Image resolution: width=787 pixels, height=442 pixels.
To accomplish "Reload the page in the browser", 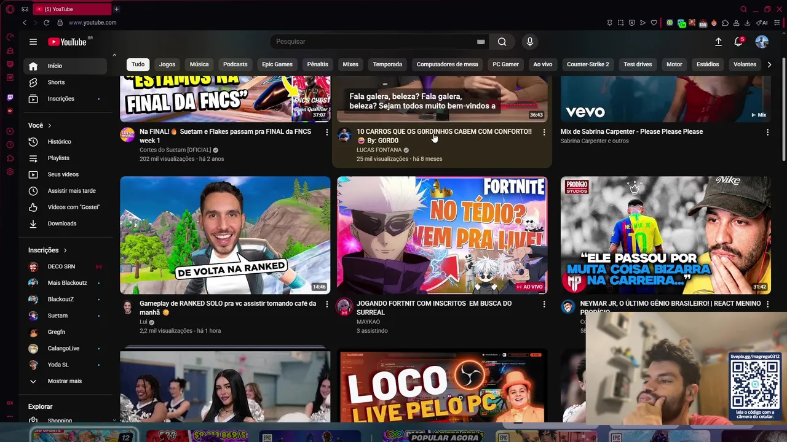I will [x=46, y=23].
